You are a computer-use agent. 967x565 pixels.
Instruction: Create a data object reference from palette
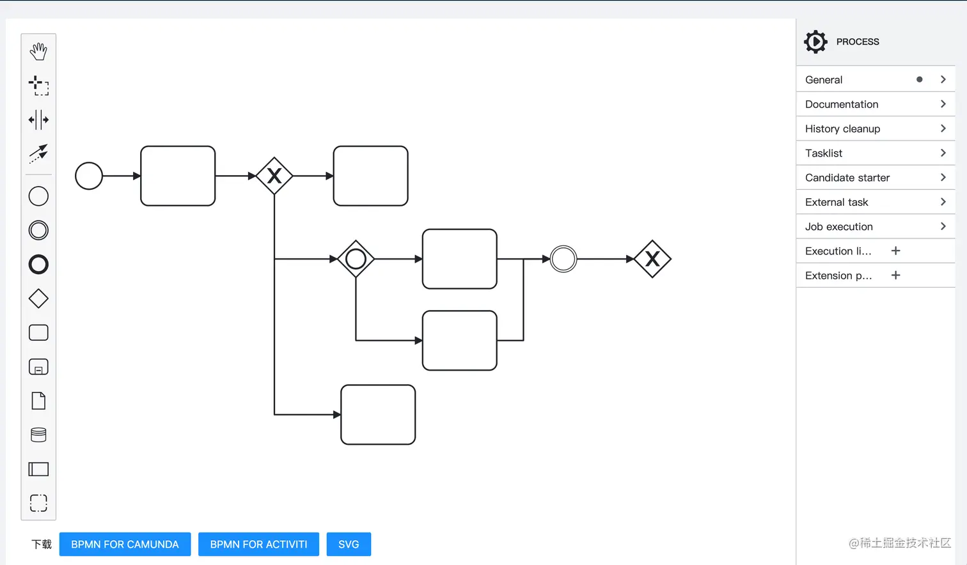pos(38,401)
